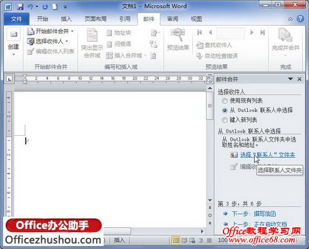The width and height of the screenshot is (309, 249).
Task: Click the Previous Page double-arrow button
Action: pos(210,207)
